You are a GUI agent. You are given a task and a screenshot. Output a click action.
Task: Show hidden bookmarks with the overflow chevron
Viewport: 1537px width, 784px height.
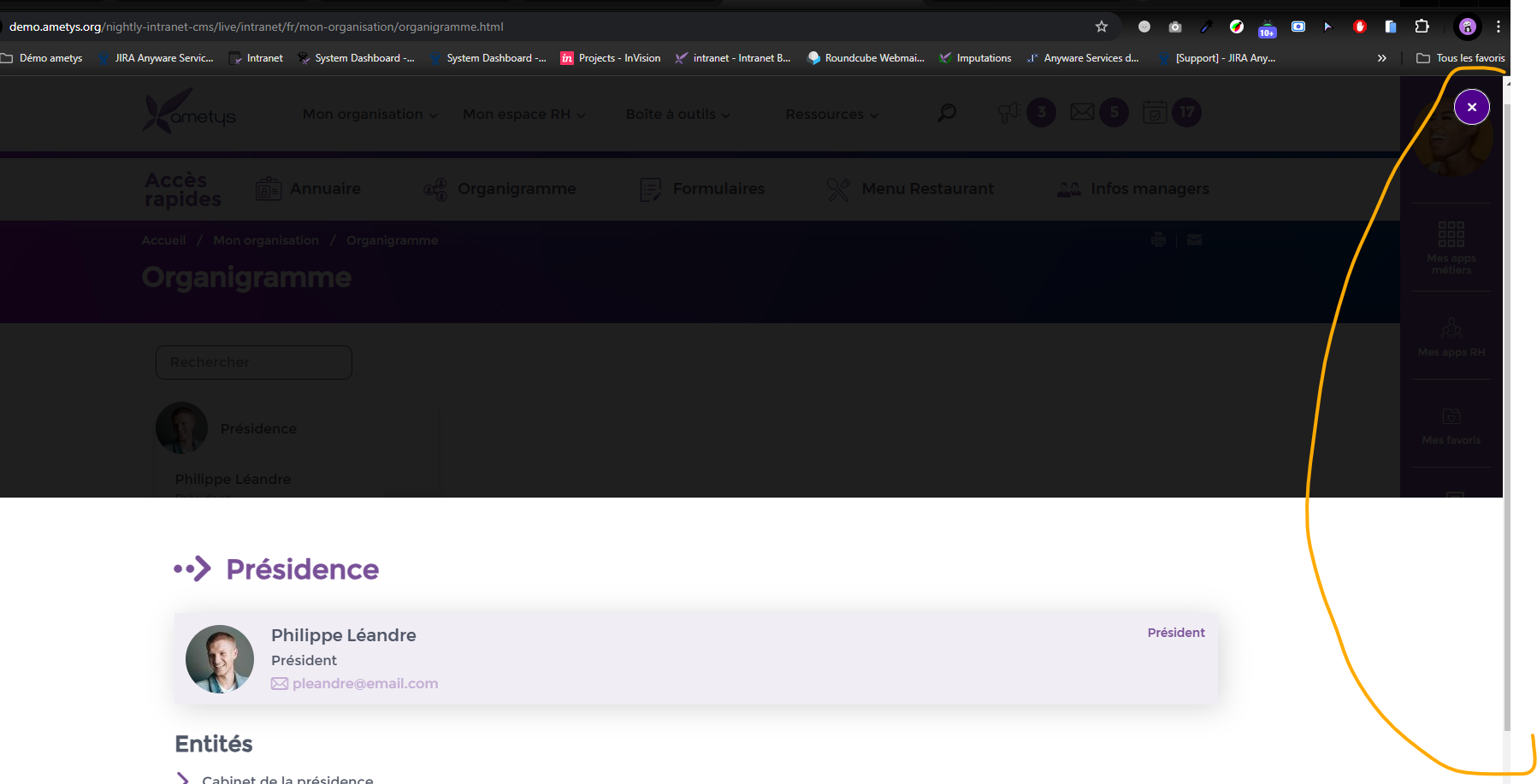1381,58
